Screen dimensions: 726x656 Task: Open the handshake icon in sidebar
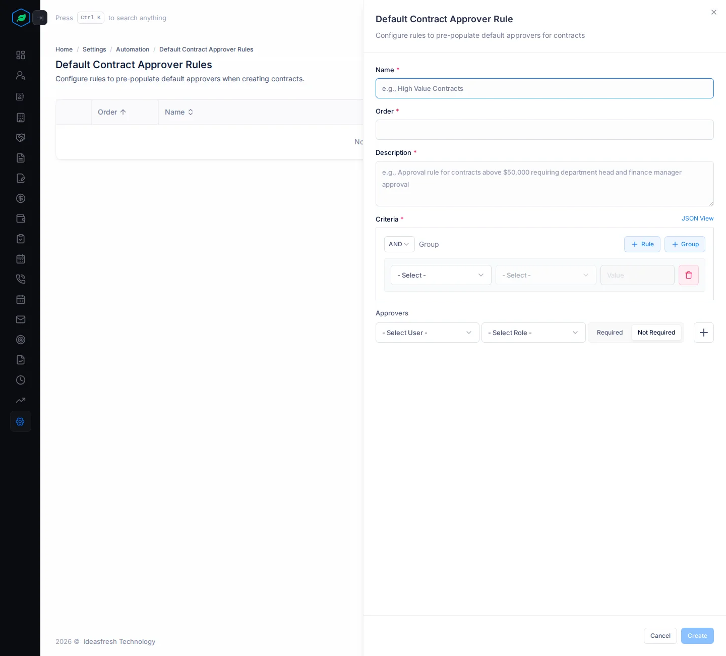[21, 138]
